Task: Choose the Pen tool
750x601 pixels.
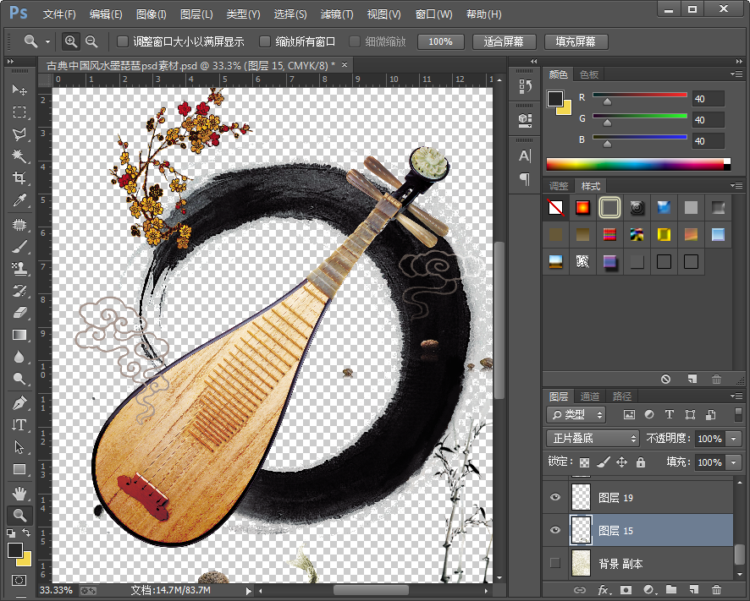Action: pos(19,402)
